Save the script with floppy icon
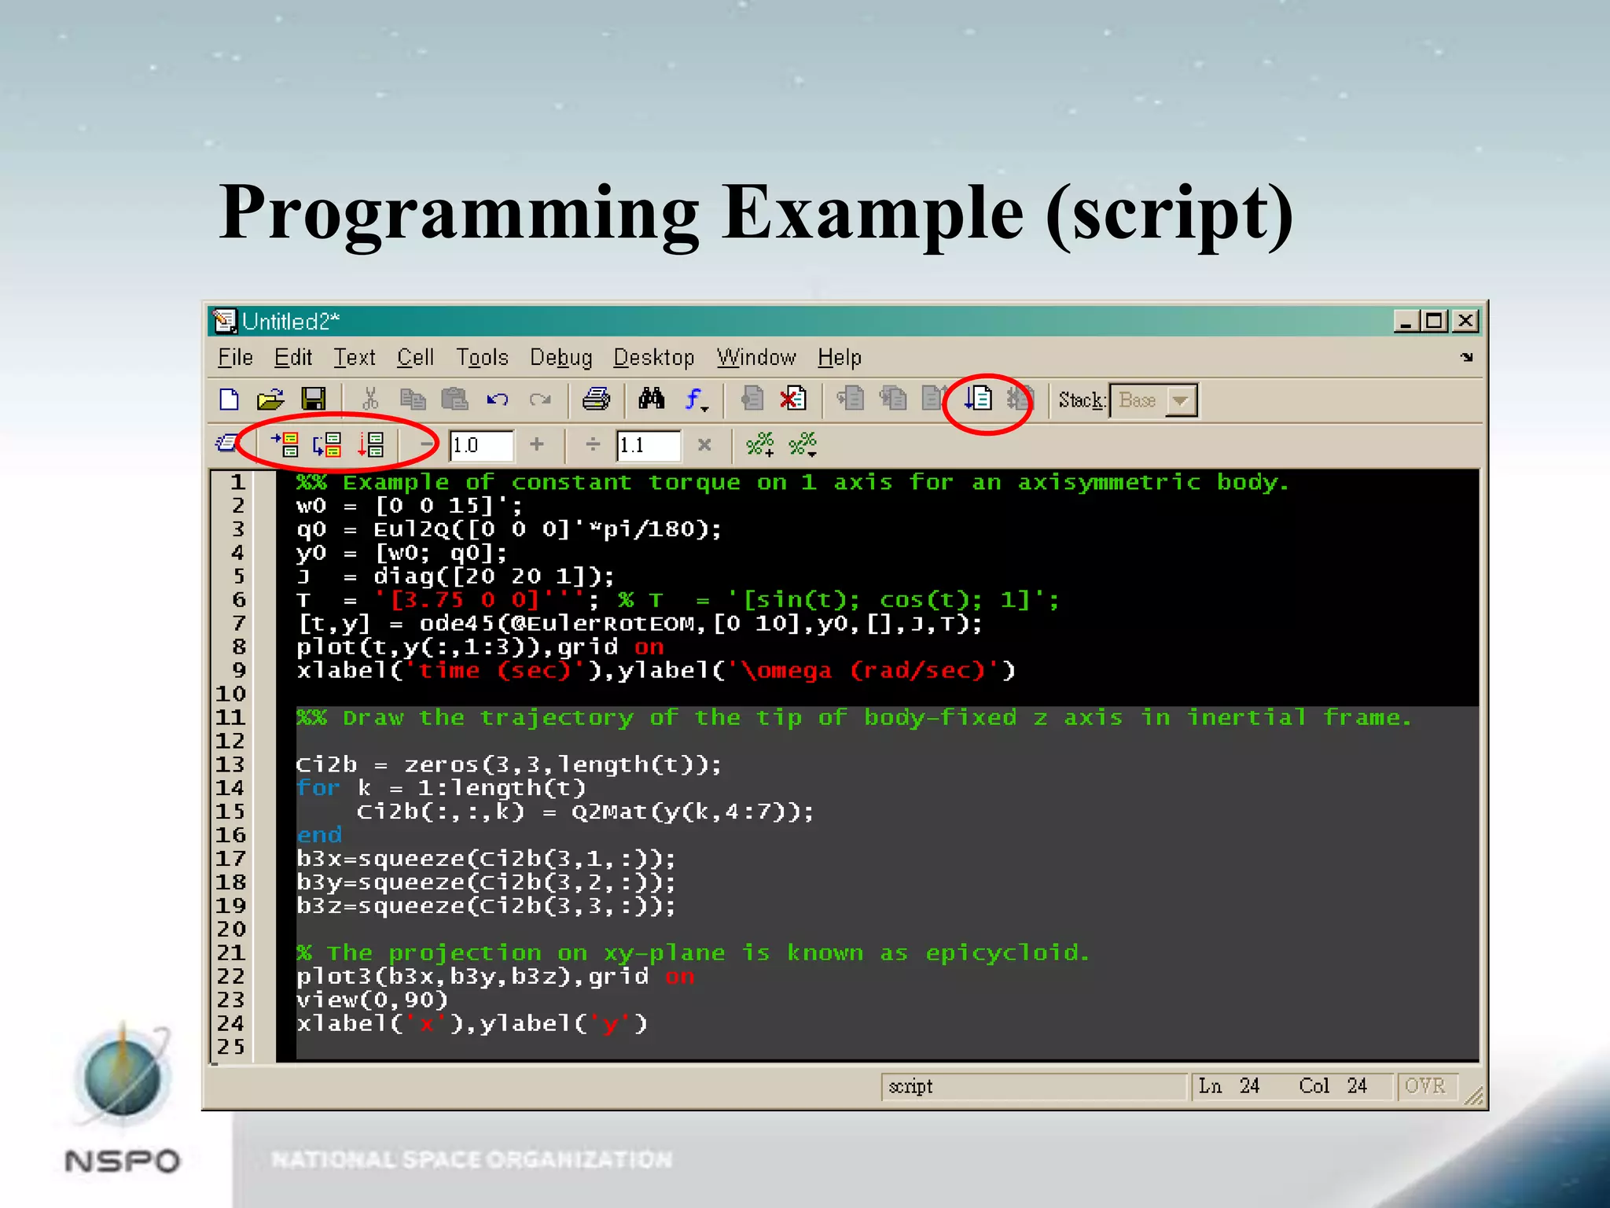This screenshot has width=1610, height=1208. pos(313,400)
